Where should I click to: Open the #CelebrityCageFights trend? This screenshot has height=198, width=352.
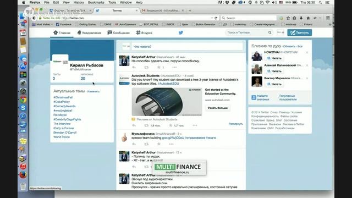(x=67, y=119)
